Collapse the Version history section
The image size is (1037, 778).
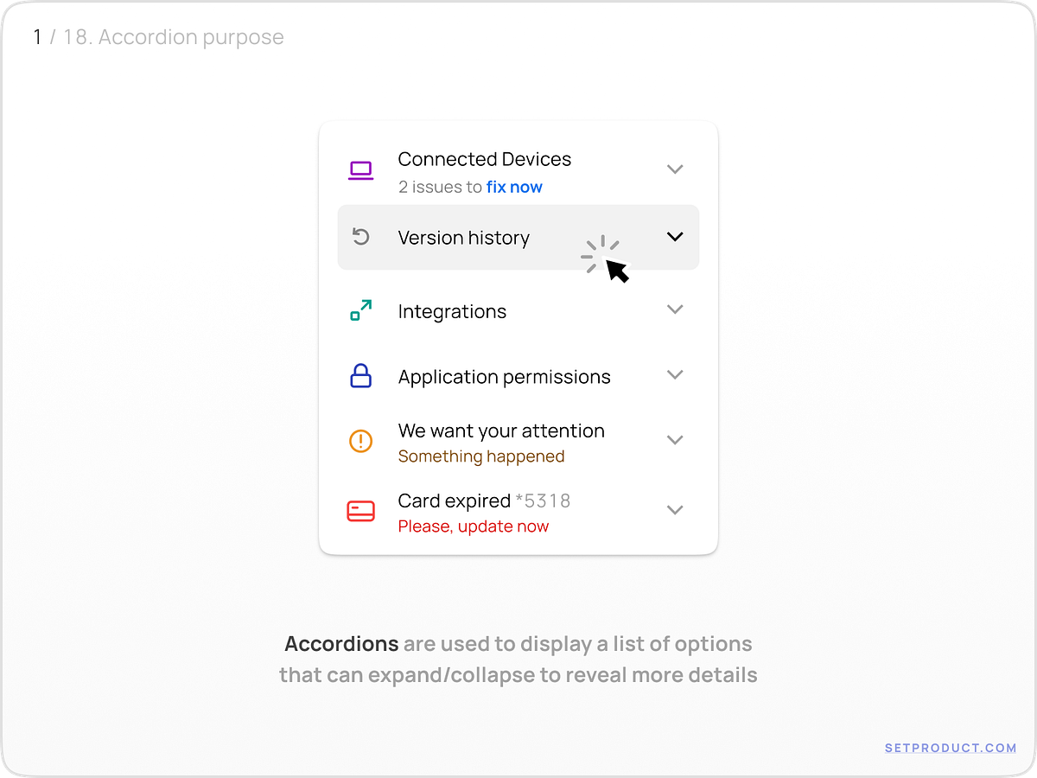(x=675, y=236)
